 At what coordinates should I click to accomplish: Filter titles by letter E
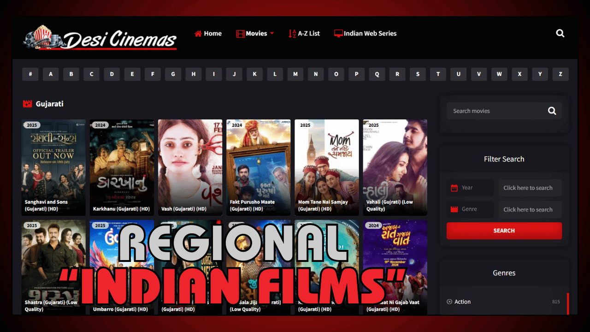(x=132, y=74)
